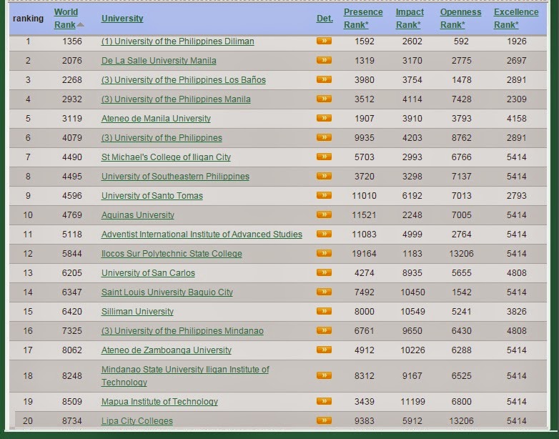Screen dimensions: 559x439
Task: Open details icon for Lipa City Colleges
Action: [324, 420]
